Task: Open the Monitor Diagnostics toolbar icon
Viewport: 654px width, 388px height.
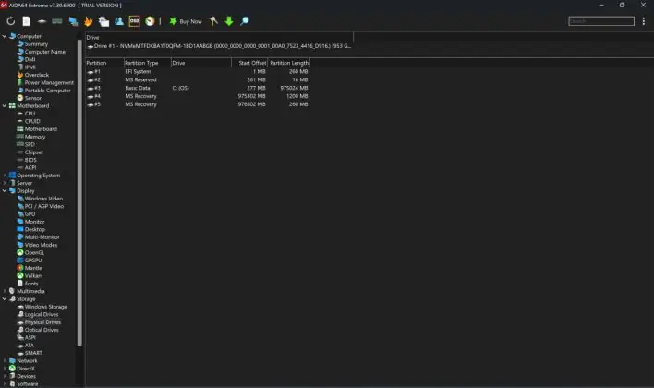Action: (73, 21)
